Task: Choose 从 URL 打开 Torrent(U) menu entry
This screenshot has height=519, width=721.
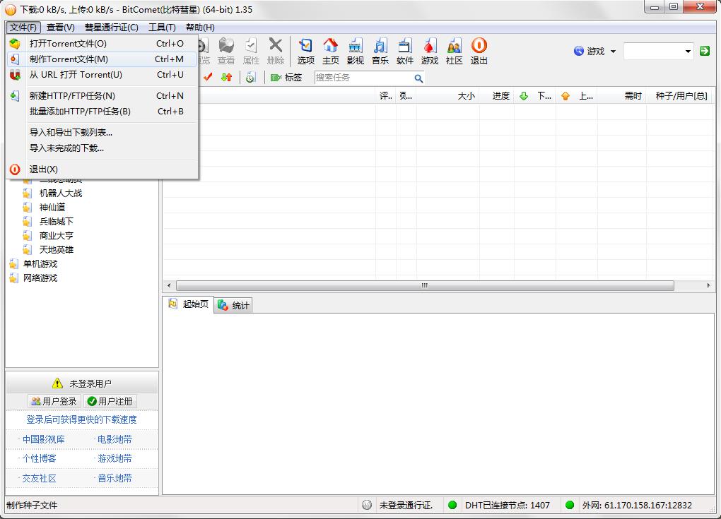Action: (76, 75)
